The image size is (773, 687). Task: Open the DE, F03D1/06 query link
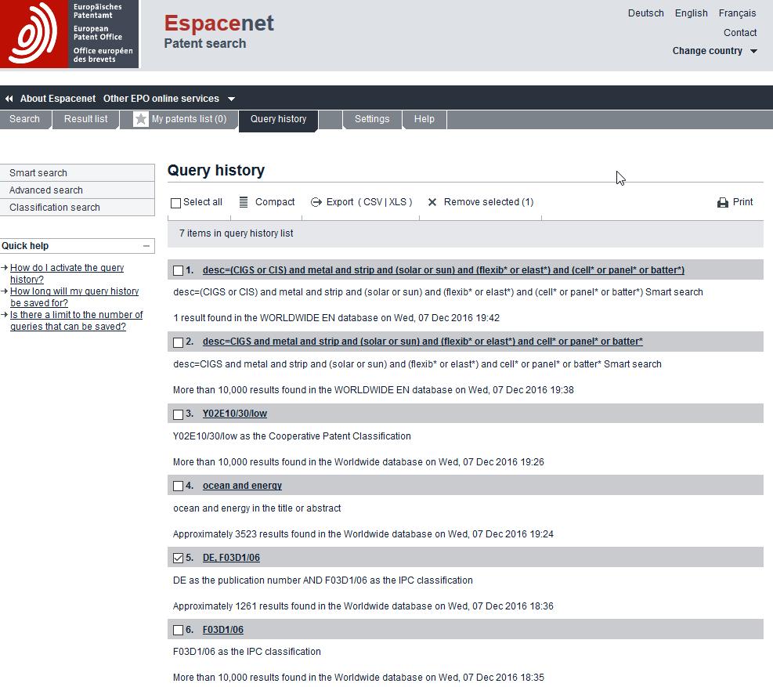point(231,558)
